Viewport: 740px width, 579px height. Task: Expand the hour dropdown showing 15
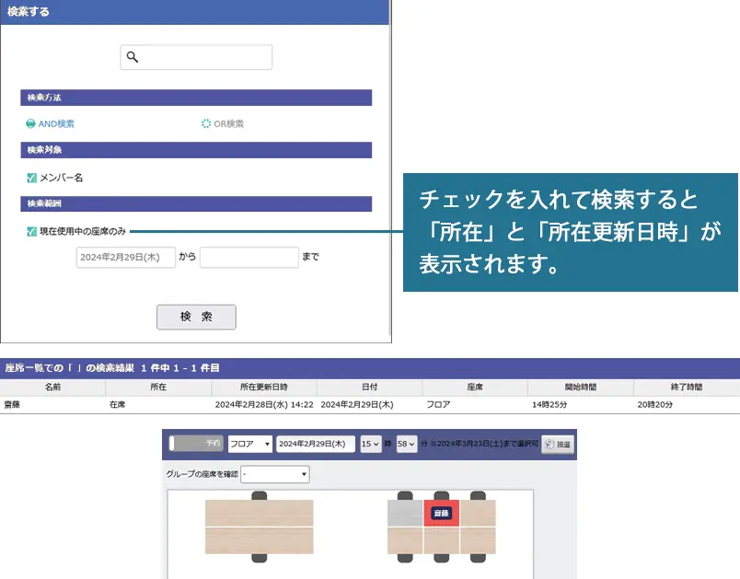pos(371,444)
